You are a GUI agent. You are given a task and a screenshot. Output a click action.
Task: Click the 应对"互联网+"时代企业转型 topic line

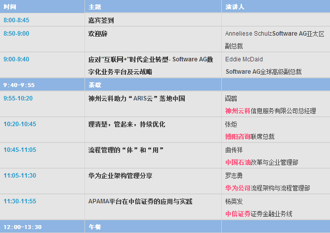pyautogui.click(x=151, y=59)
